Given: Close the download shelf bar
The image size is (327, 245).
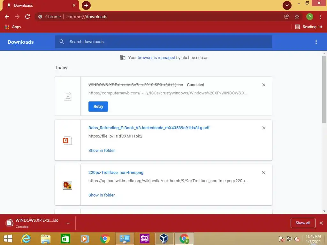Looking at the screenshot, I should (321, 223).
